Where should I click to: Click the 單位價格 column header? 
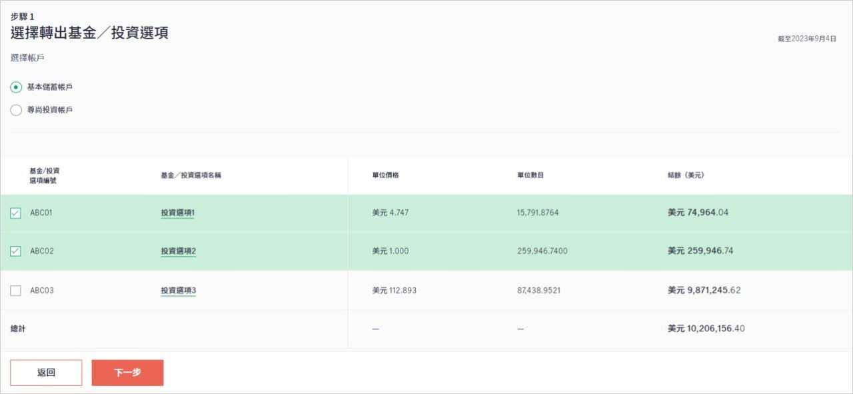coord(385,175)
